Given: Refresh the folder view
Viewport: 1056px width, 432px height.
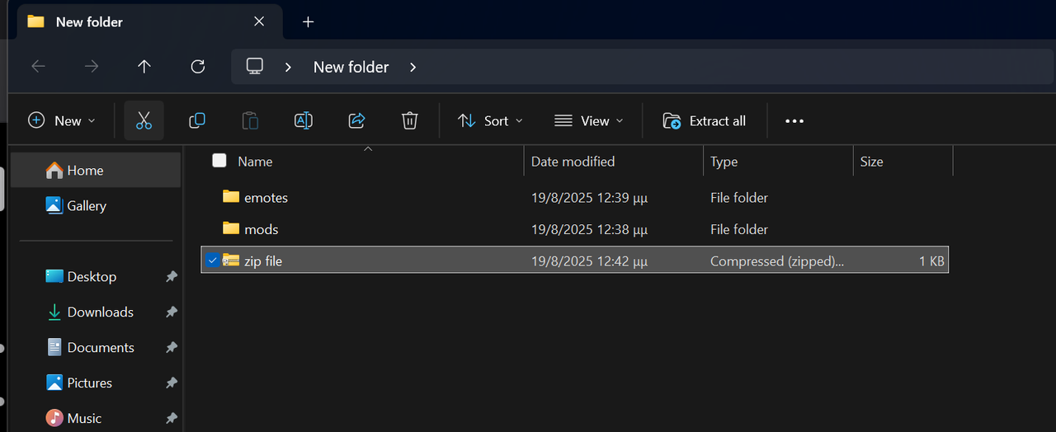Looking at the screenshot, I should click(197, 67).
